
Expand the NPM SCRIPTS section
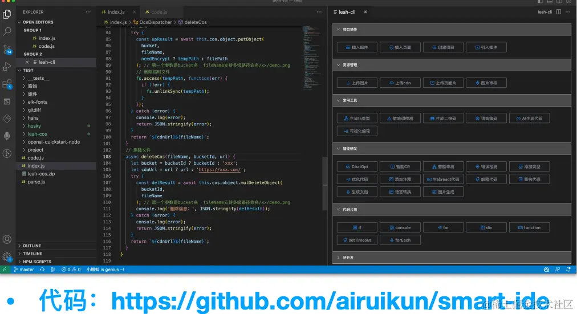56,262
